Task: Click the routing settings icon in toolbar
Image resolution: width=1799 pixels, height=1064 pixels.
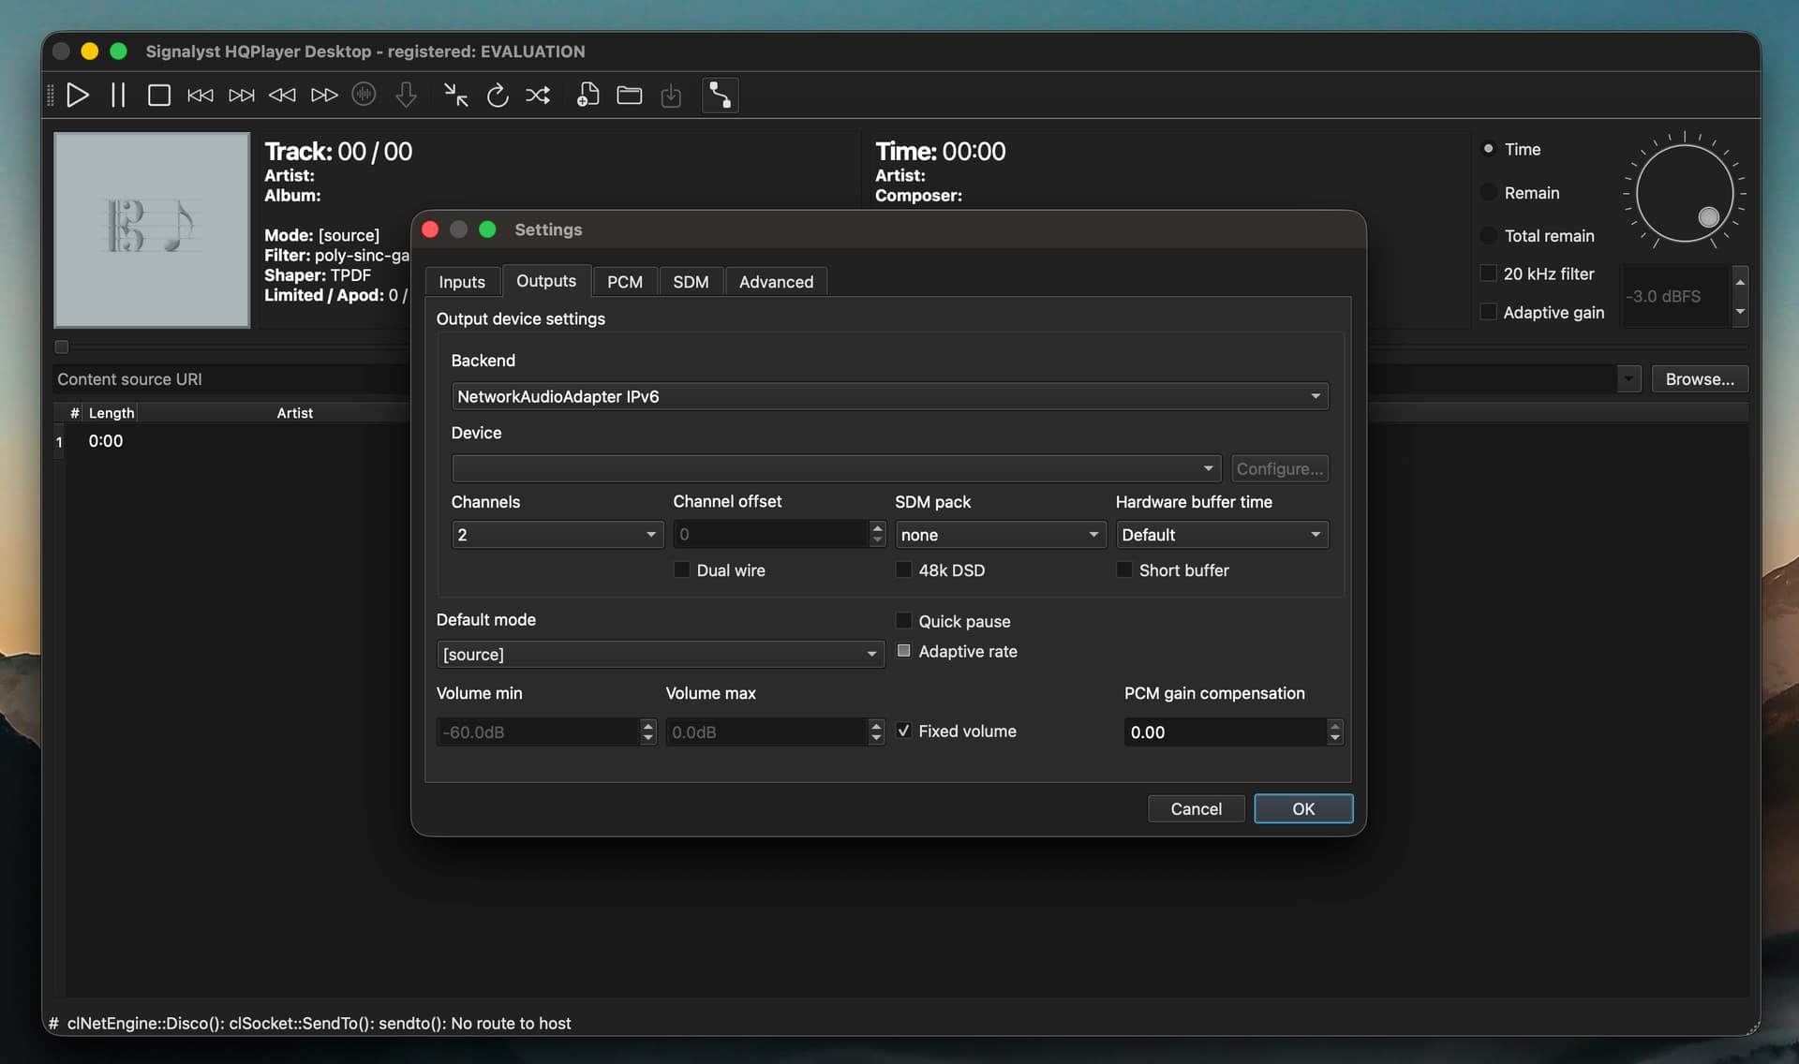Action: click(720, 96)
